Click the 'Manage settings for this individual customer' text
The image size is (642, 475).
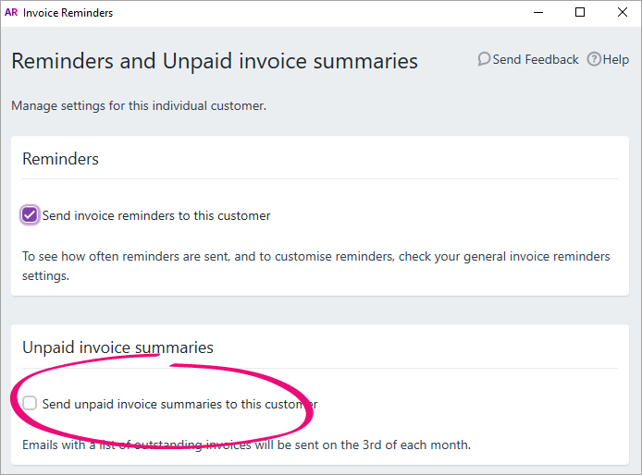[x=139, y=105]
